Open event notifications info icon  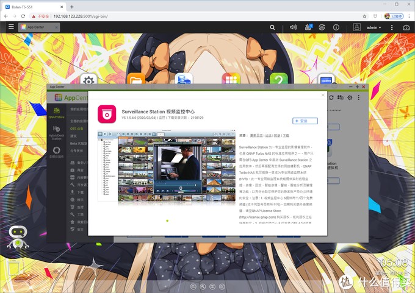tap(336, 27)
